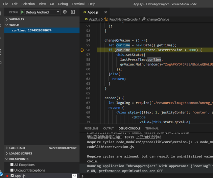Start debugging with green play icon
213x178 pixels.
coord(23,12)
